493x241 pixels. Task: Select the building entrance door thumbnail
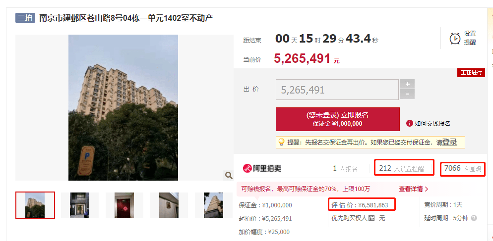coord(79,205)
